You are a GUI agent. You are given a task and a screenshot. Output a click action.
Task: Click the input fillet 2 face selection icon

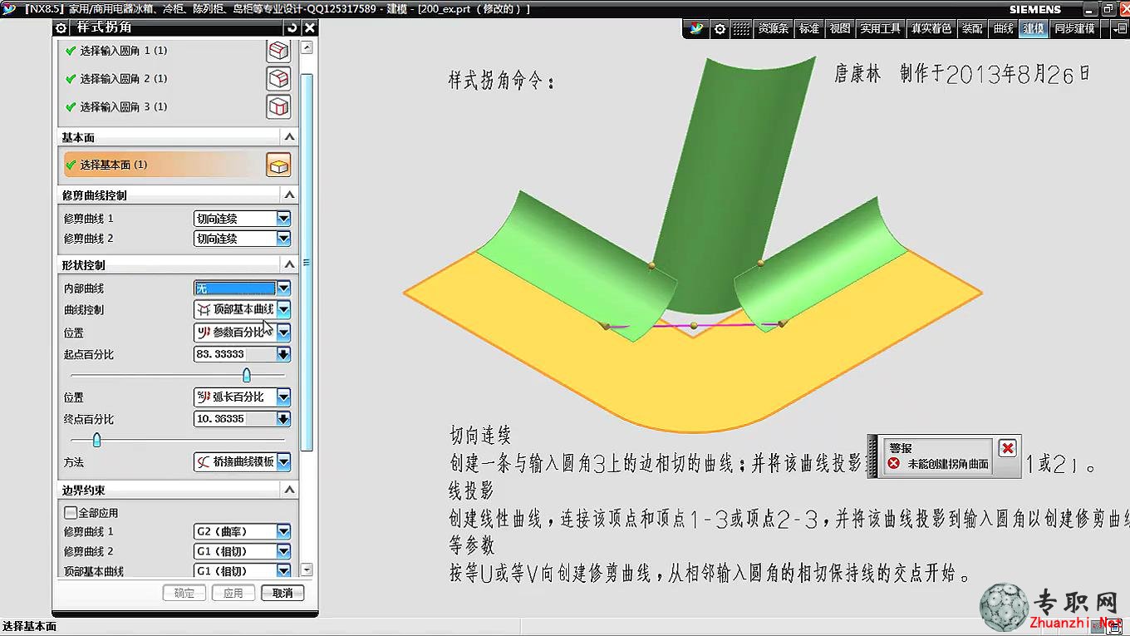click(278, 79)
